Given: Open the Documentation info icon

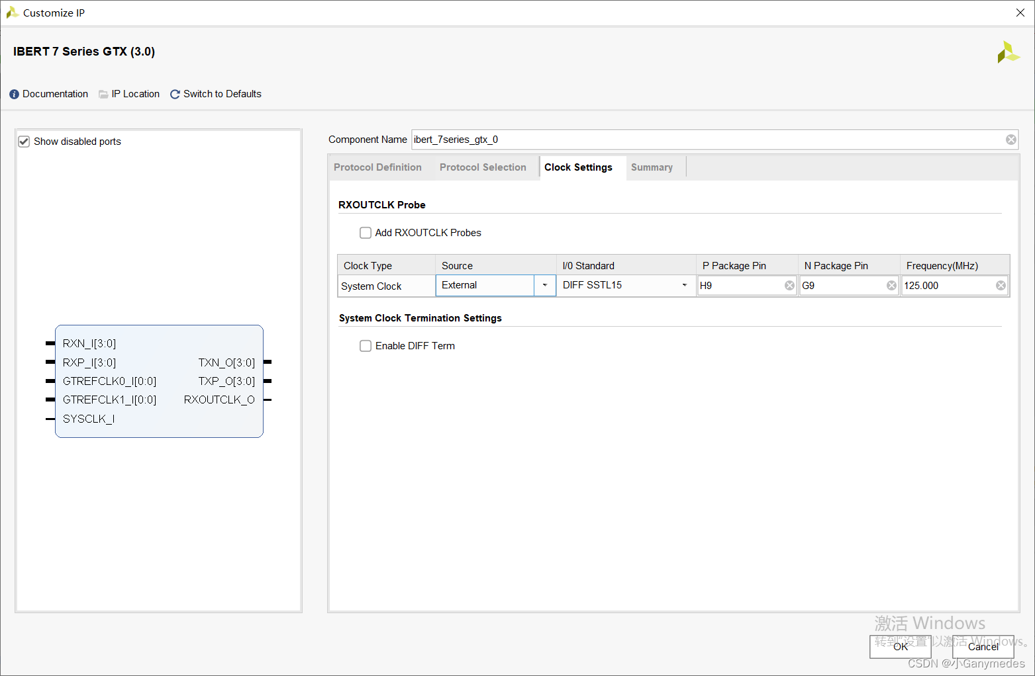Looking at the screenshot, I should point(15,95).
